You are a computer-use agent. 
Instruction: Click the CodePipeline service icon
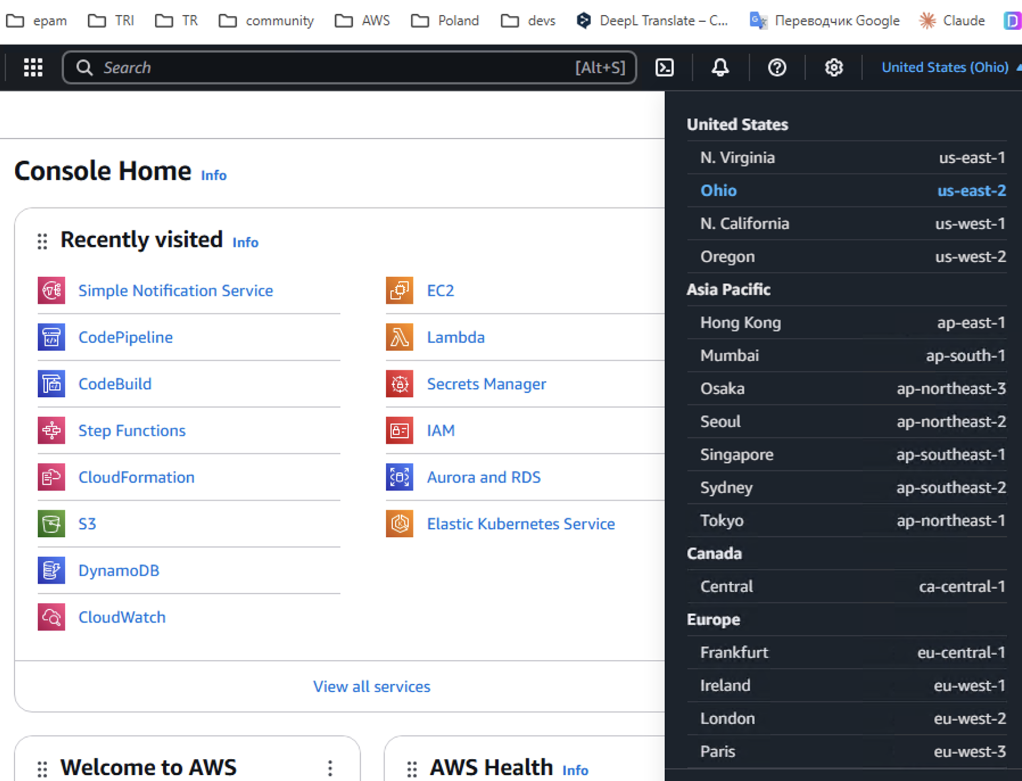51,337
